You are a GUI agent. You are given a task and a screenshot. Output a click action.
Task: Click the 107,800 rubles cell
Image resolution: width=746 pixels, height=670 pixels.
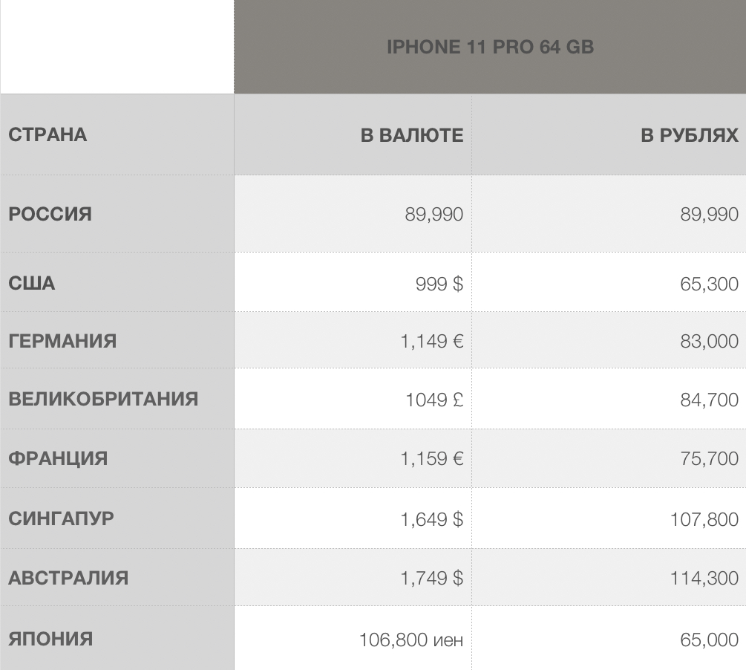704,519
